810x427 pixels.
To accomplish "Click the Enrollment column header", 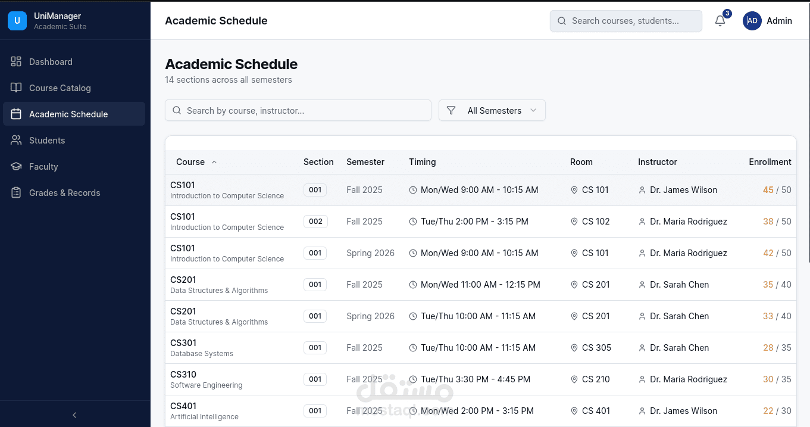I will click(770, 162).
